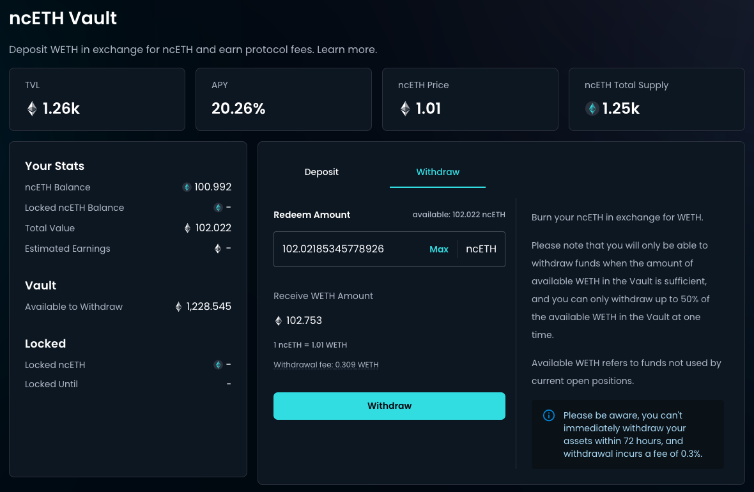Click the ncETH icon beside Locked ncETH Balance
Image resolution: width=754 pixels, height=492 pixels.
[218, 208]
